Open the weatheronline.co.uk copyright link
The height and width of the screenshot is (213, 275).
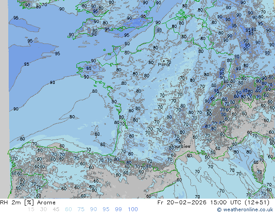(245, 210)
